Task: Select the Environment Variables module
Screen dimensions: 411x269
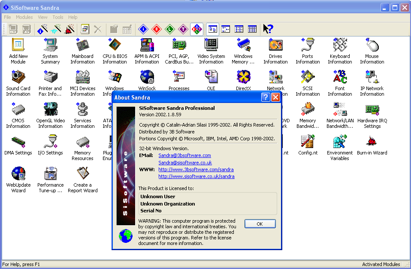Action: pos(340,142)
